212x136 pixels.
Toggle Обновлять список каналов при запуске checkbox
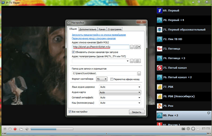[73, 52]
